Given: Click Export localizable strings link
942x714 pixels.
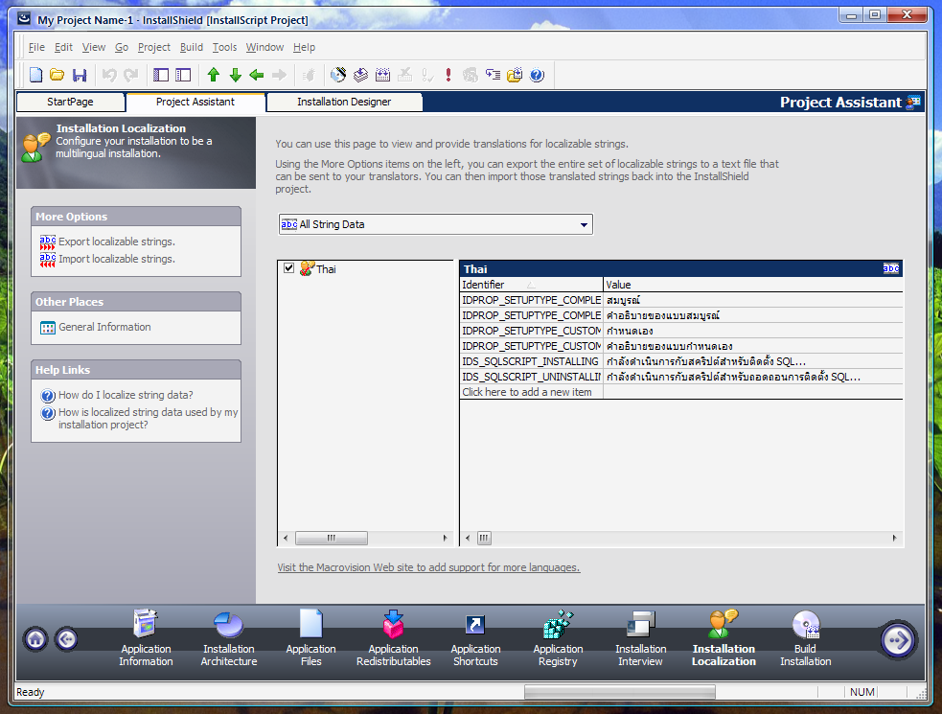Looking at the screenshot, I should click(116, 242).
